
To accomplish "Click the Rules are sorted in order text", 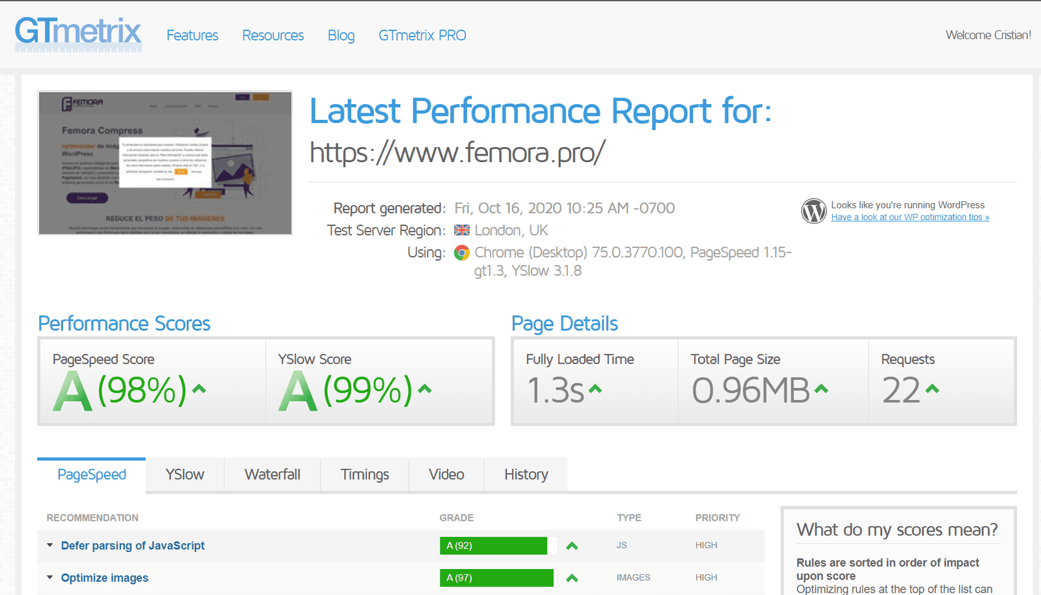I will pos(887,569).
